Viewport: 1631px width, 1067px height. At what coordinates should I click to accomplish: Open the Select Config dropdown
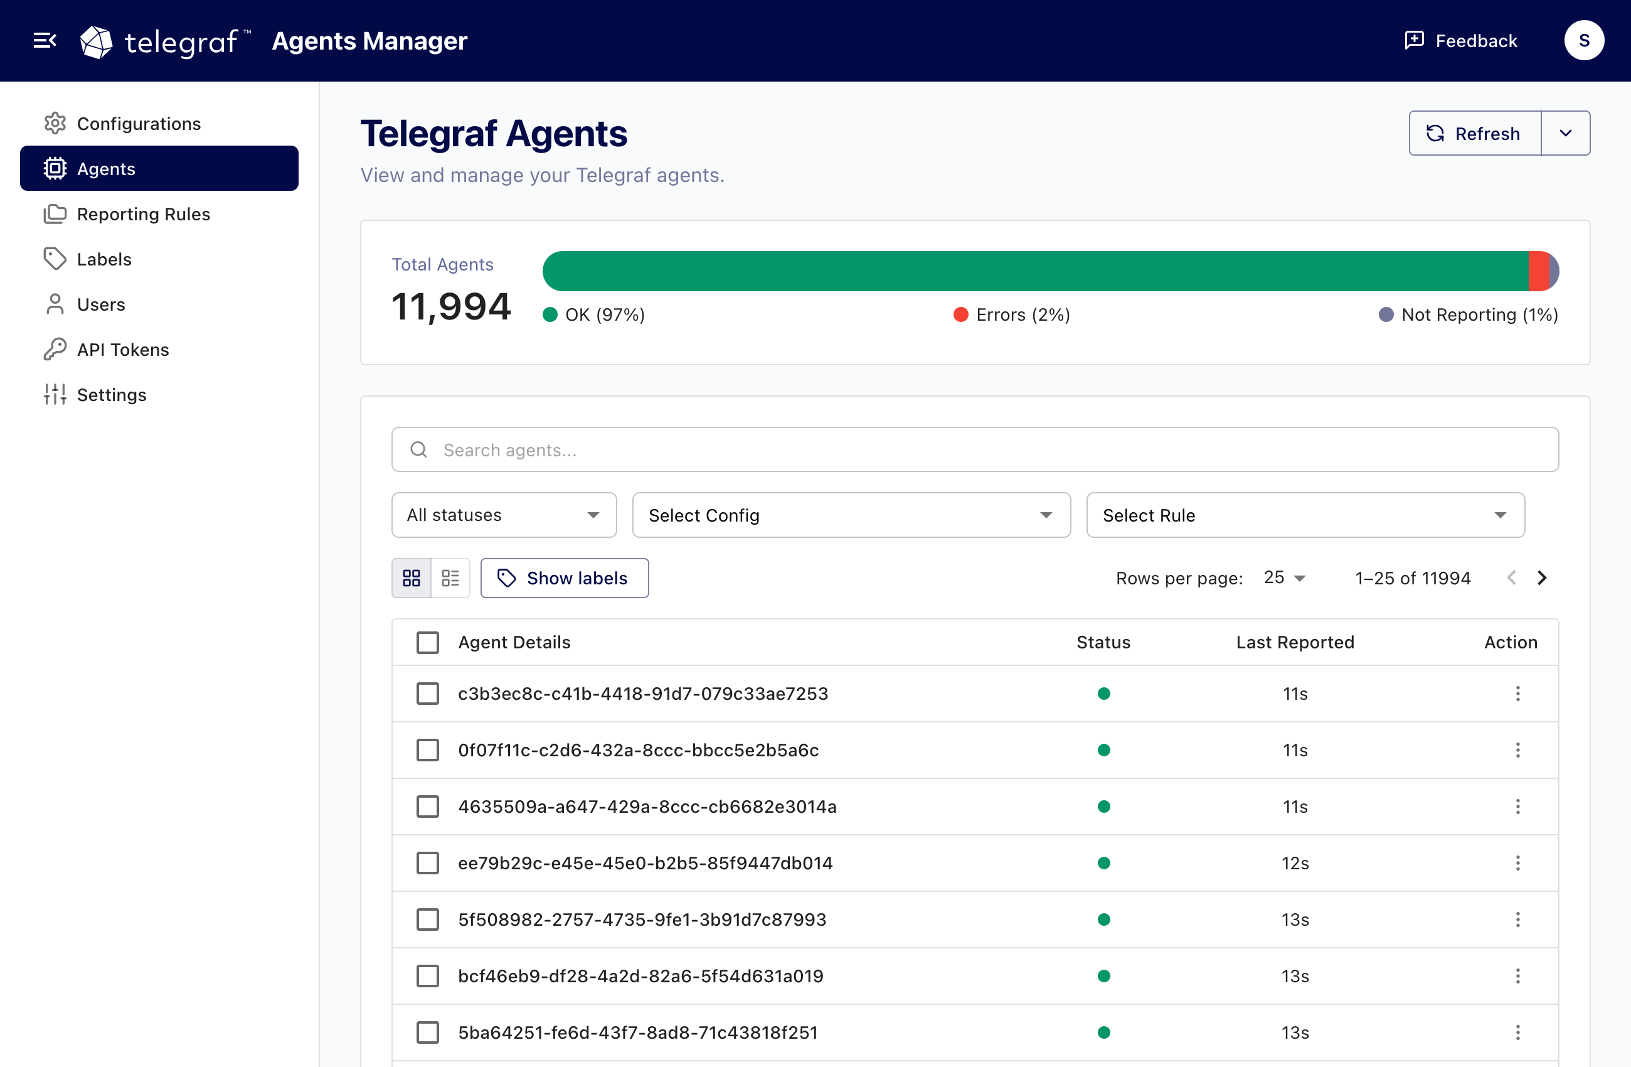click(x=851, y=515)
